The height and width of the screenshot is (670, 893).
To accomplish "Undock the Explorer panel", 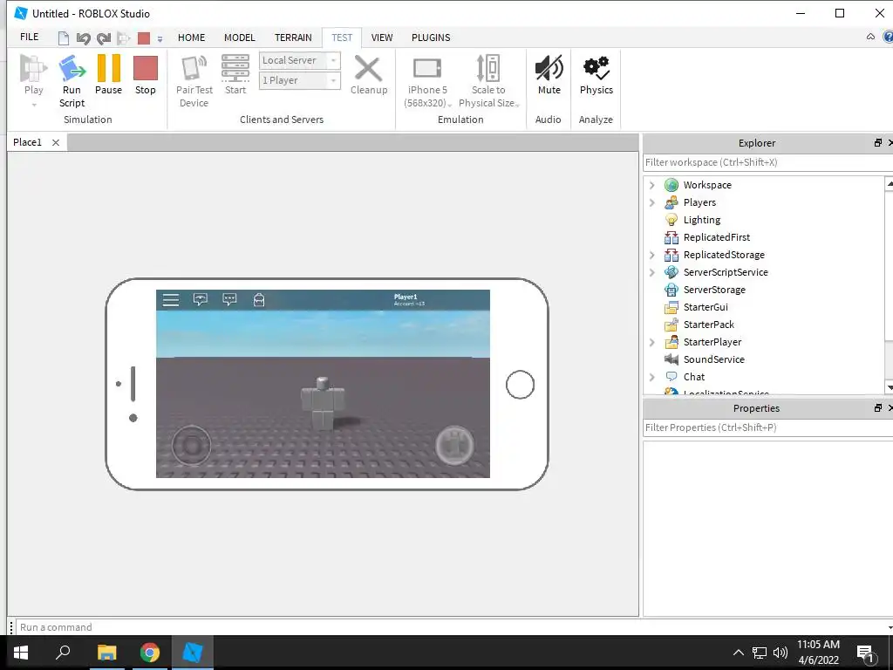I will [x=877, y=143].
